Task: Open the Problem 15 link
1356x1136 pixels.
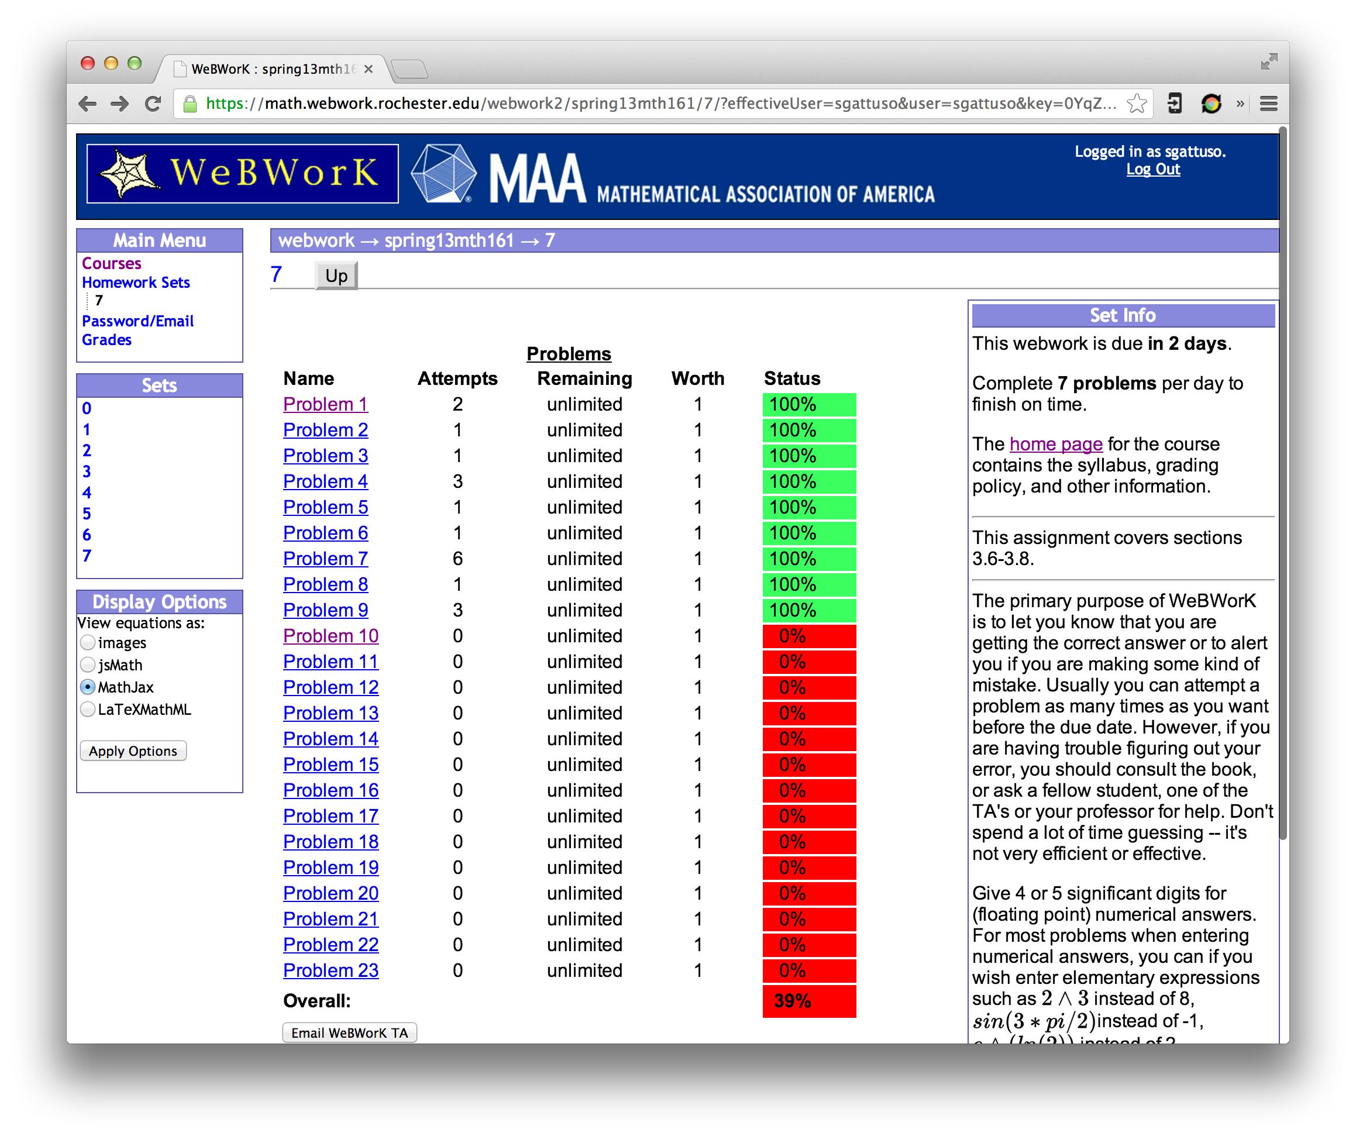Action: (331, 765)
